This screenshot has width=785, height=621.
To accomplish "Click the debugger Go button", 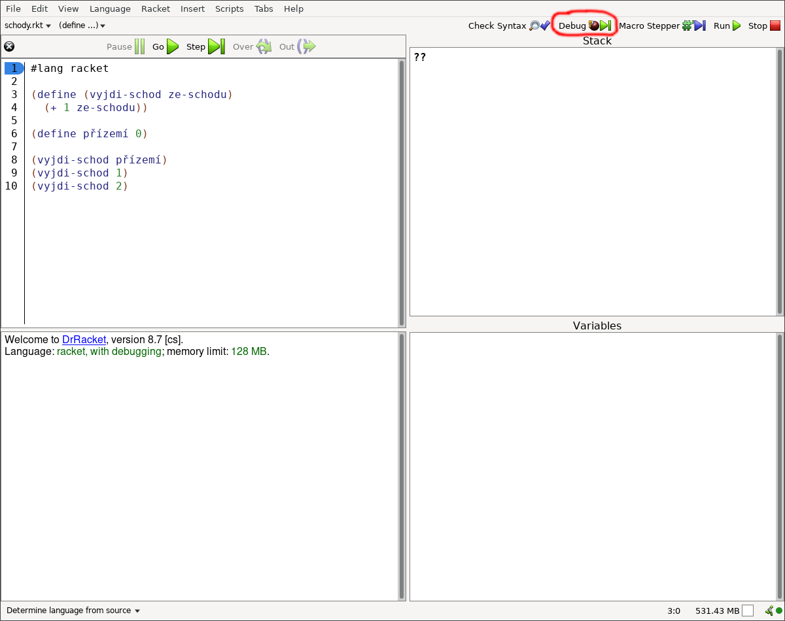I will pyautogui.click(x=166, y=46).
